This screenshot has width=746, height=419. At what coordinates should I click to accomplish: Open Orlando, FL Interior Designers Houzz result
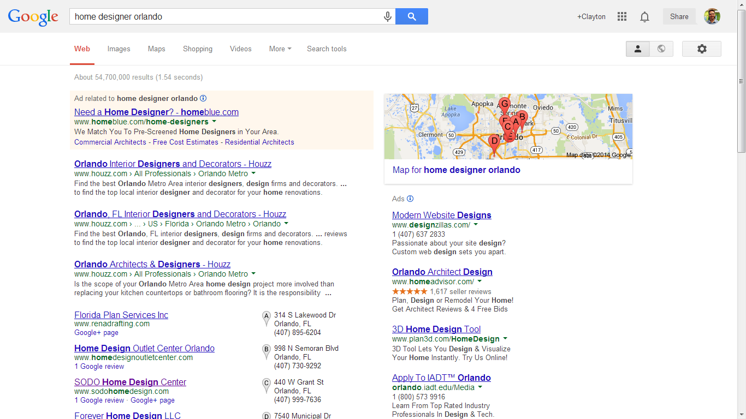click(180, 214)
